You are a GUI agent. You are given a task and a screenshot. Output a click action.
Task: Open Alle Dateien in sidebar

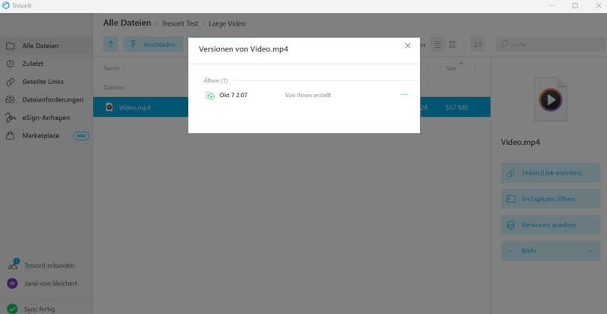46,46
